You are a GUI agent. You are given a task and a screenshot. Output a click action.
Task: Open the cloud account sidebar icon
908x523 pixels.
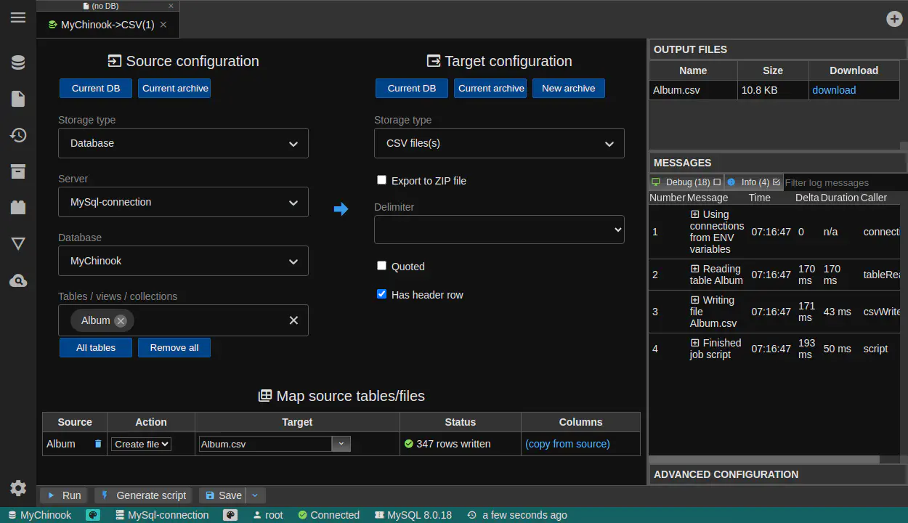tap(18, 280)
